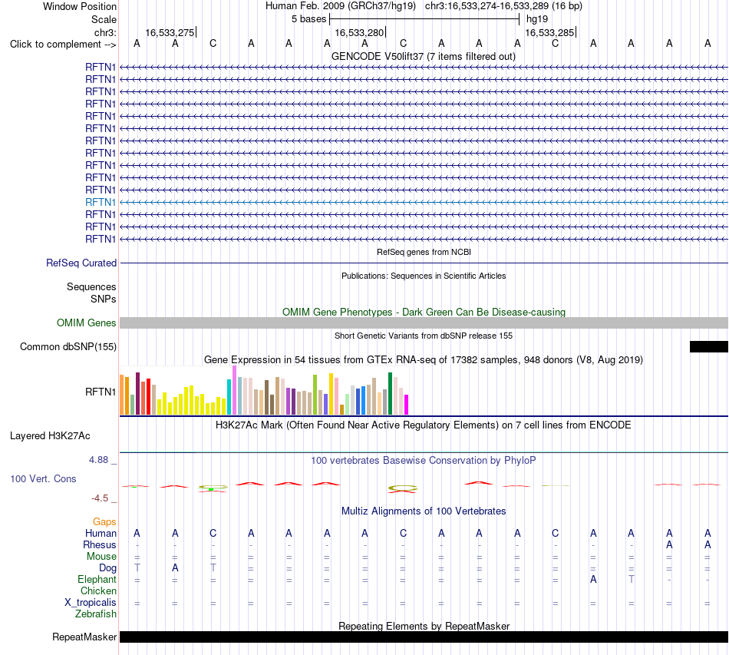729x655 pixels.
Task: Click 'Multiz Alignments of 100 Vertebrates' title
Action: click(424, 511)
